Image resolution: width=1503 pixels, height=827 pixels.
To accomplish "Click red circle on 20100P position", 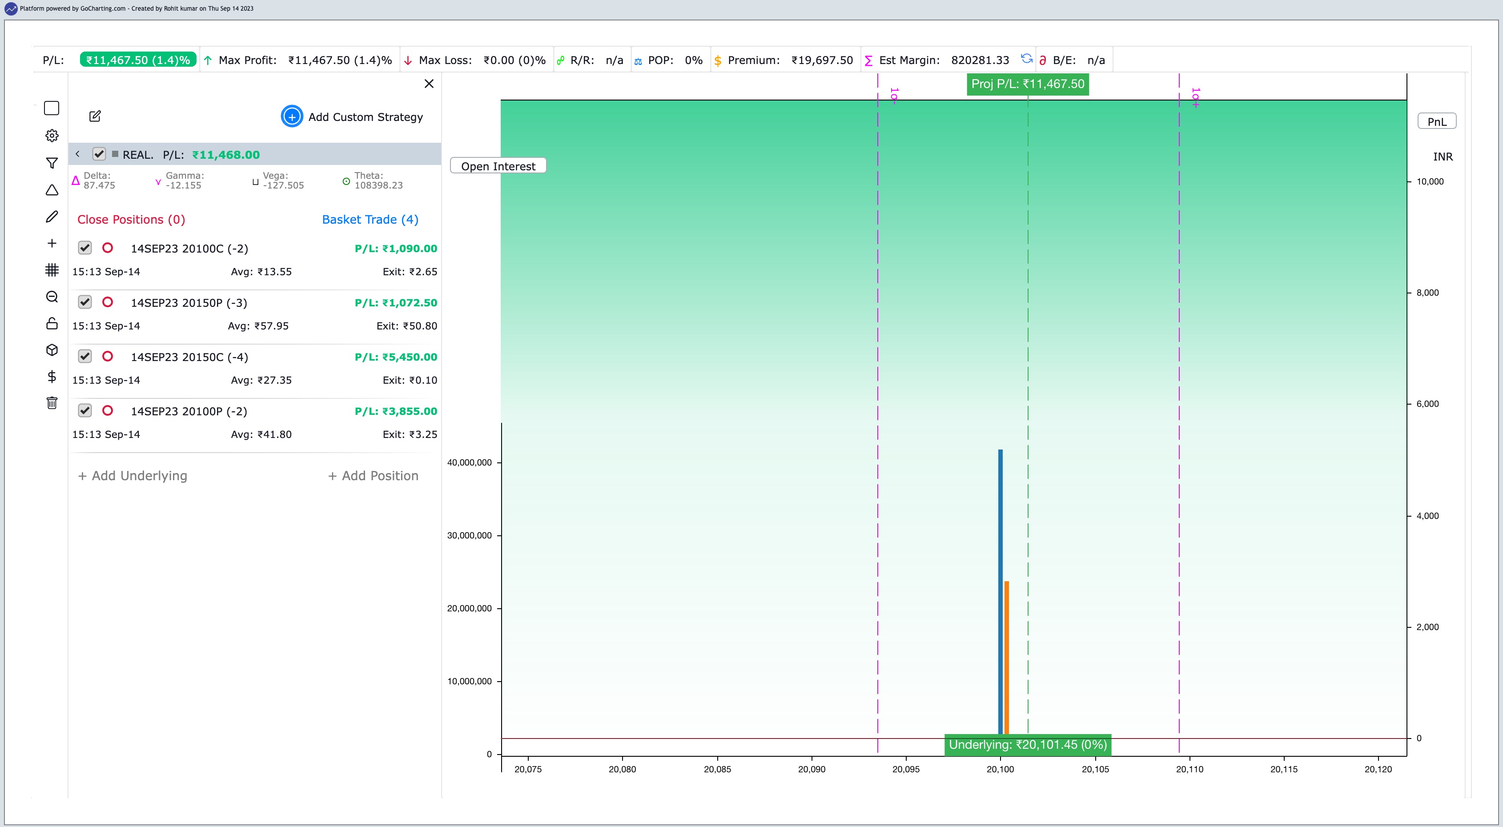I will point(107,410).
